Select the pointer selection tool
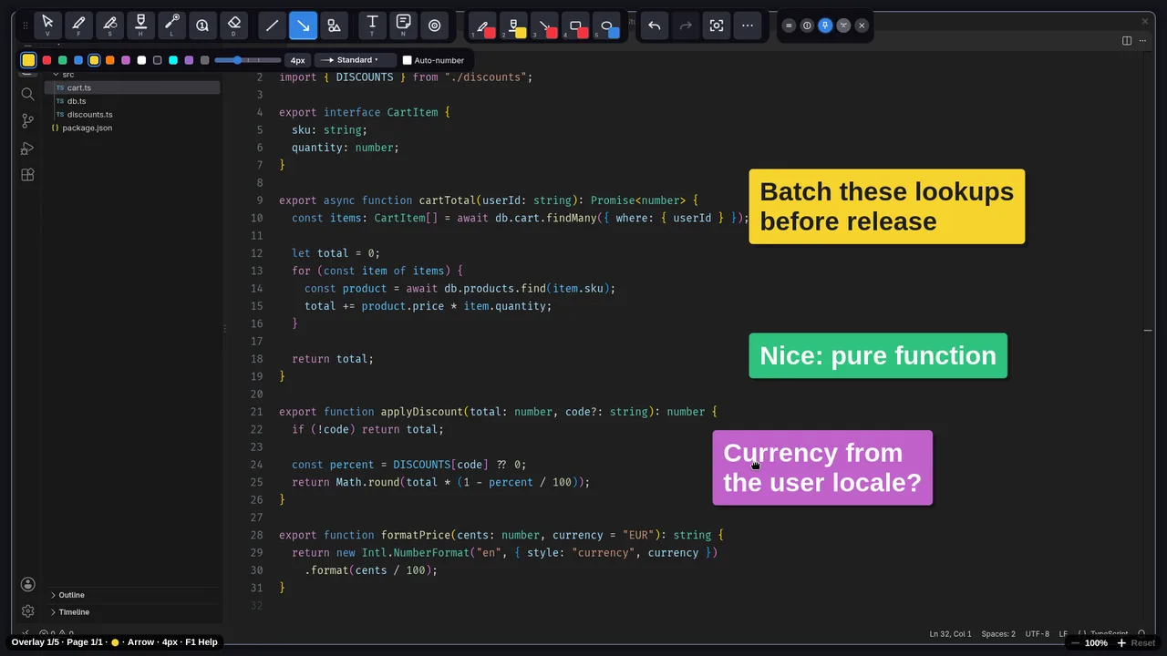 point(47,26)
